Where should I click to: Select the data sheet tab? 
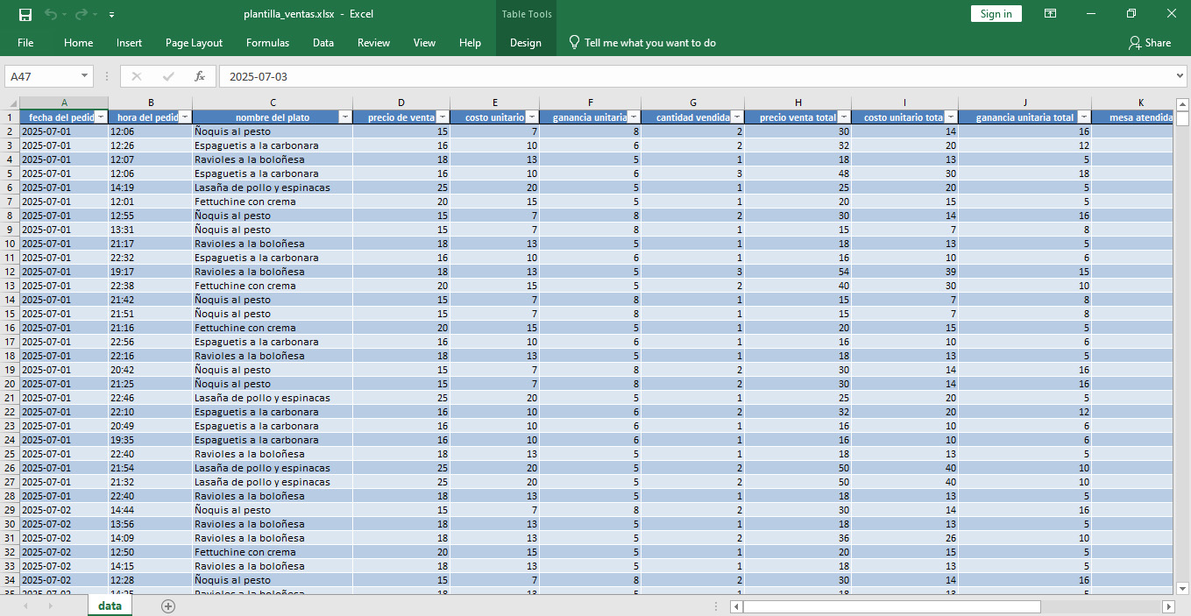pos(110,605)
